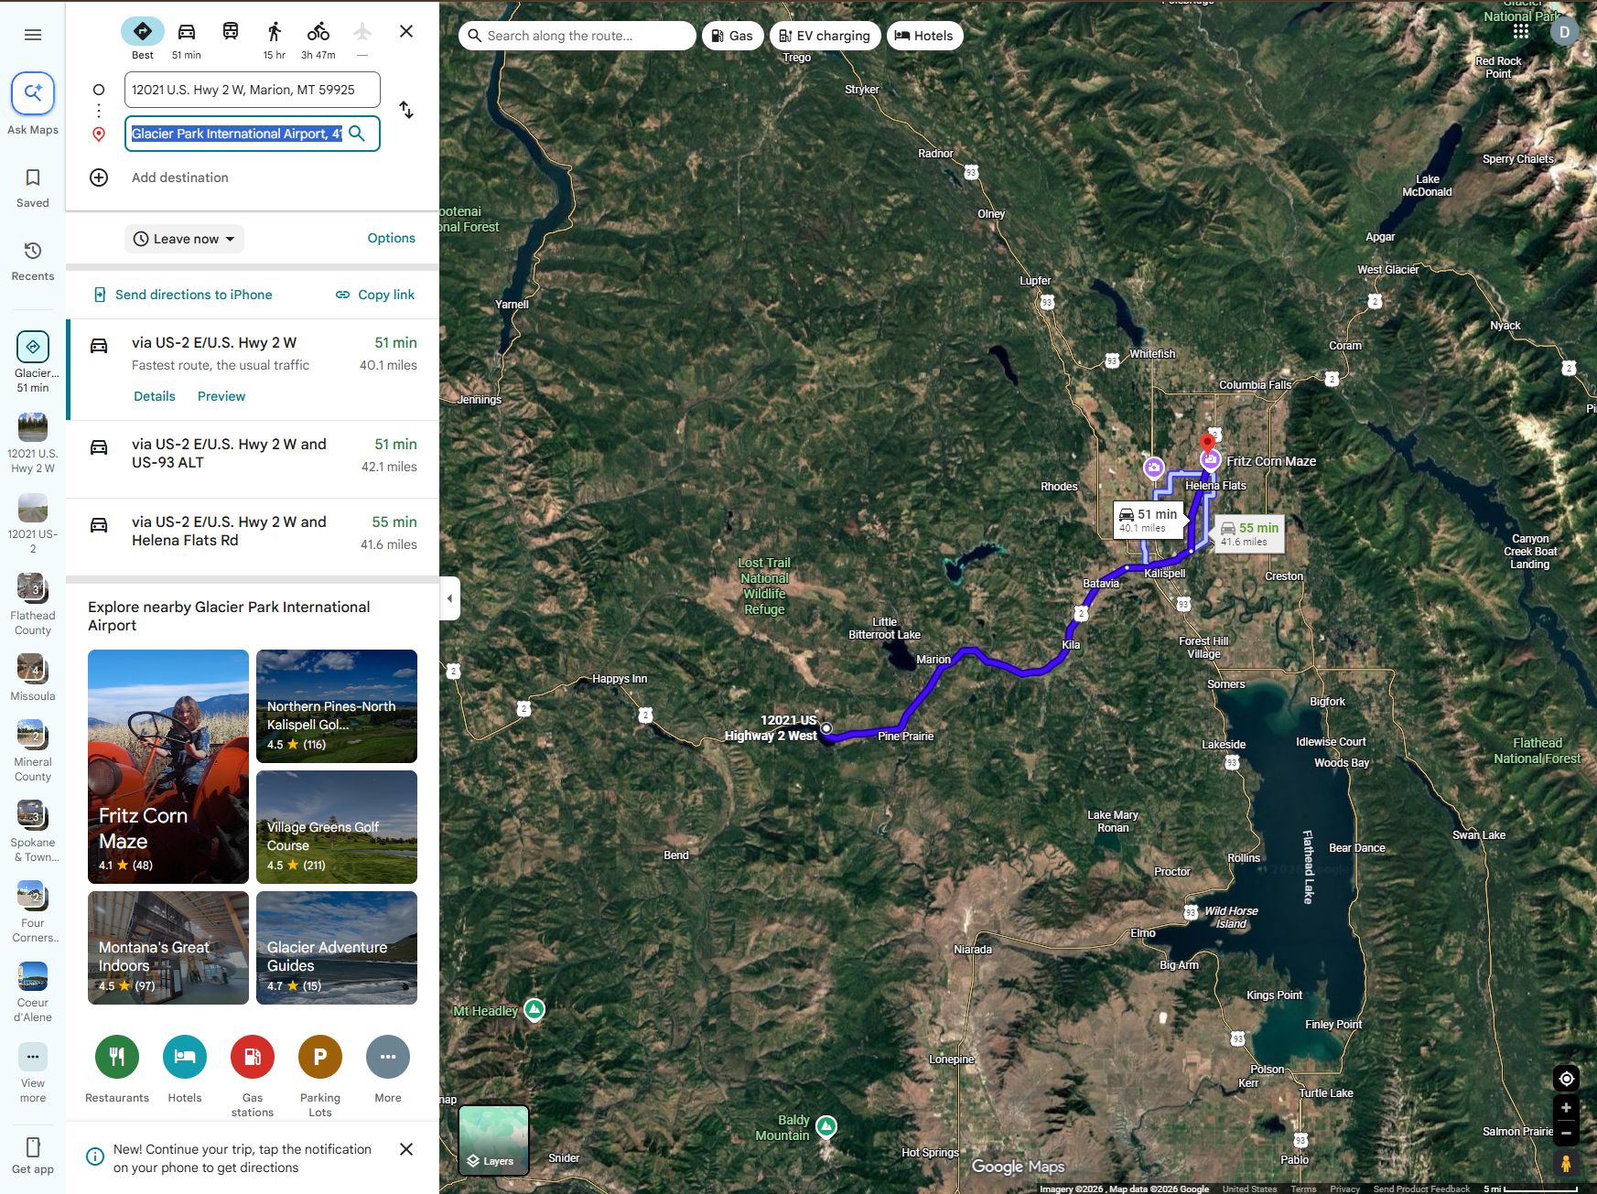Image resolution: width=1597 pixels, height=1194 pixels.
Task: Open the Glacier 51 min recent directions
Action: pos(33,362)
